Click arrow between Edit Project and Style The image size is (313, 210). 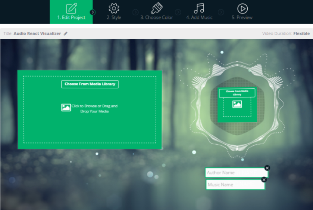[x=93, y=12]
